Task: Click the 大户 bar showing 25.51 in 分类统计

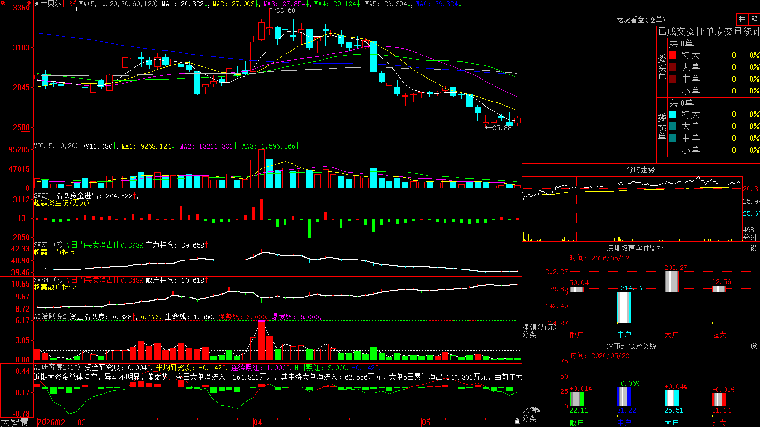Action: point(672,398)
